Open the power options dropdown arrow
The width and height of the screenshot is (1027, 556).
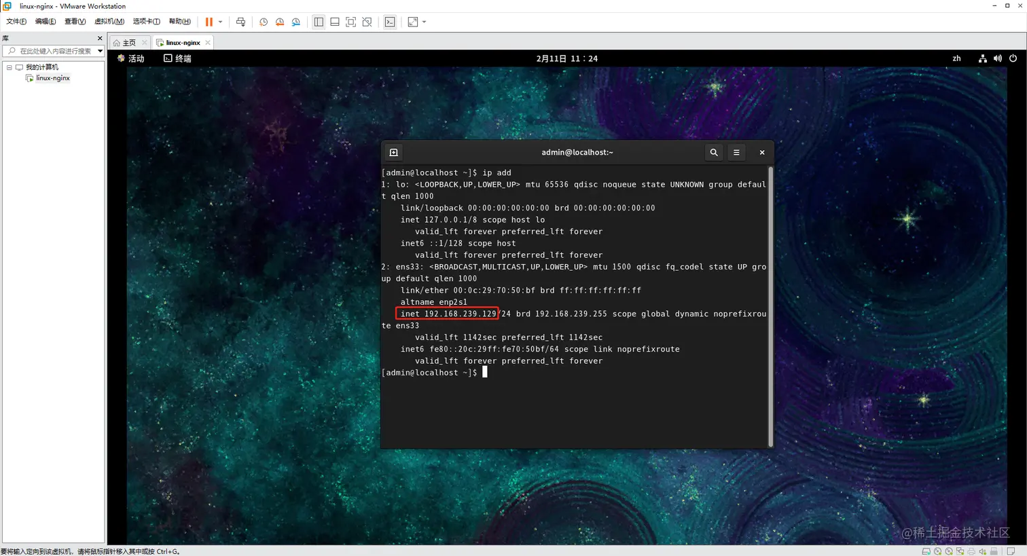(220, 22)
